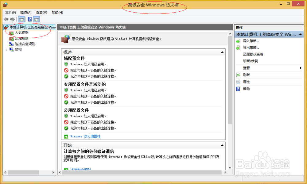Expand the 监视 tree node
This screenshot has width=307, height=184.
tap(6, 49)
